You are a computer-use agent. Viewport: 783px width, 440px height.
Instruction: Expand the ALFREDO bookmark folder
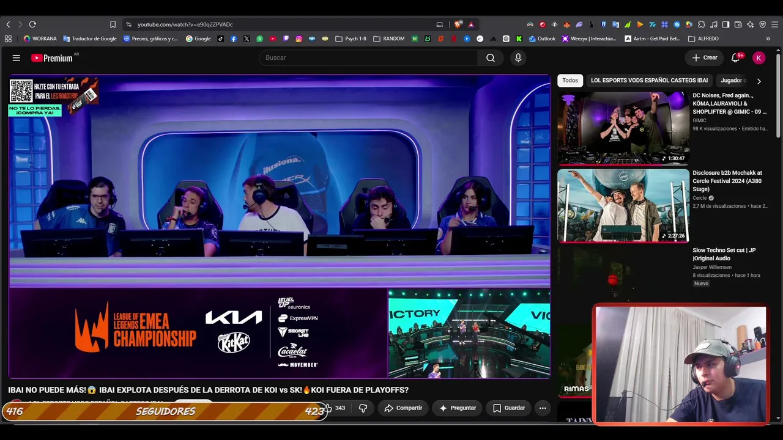pyautogui.click(x=703, y=38)
